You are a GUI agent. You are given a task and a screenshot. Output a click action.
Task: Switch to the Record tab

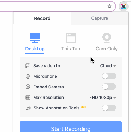coord(42,18)
